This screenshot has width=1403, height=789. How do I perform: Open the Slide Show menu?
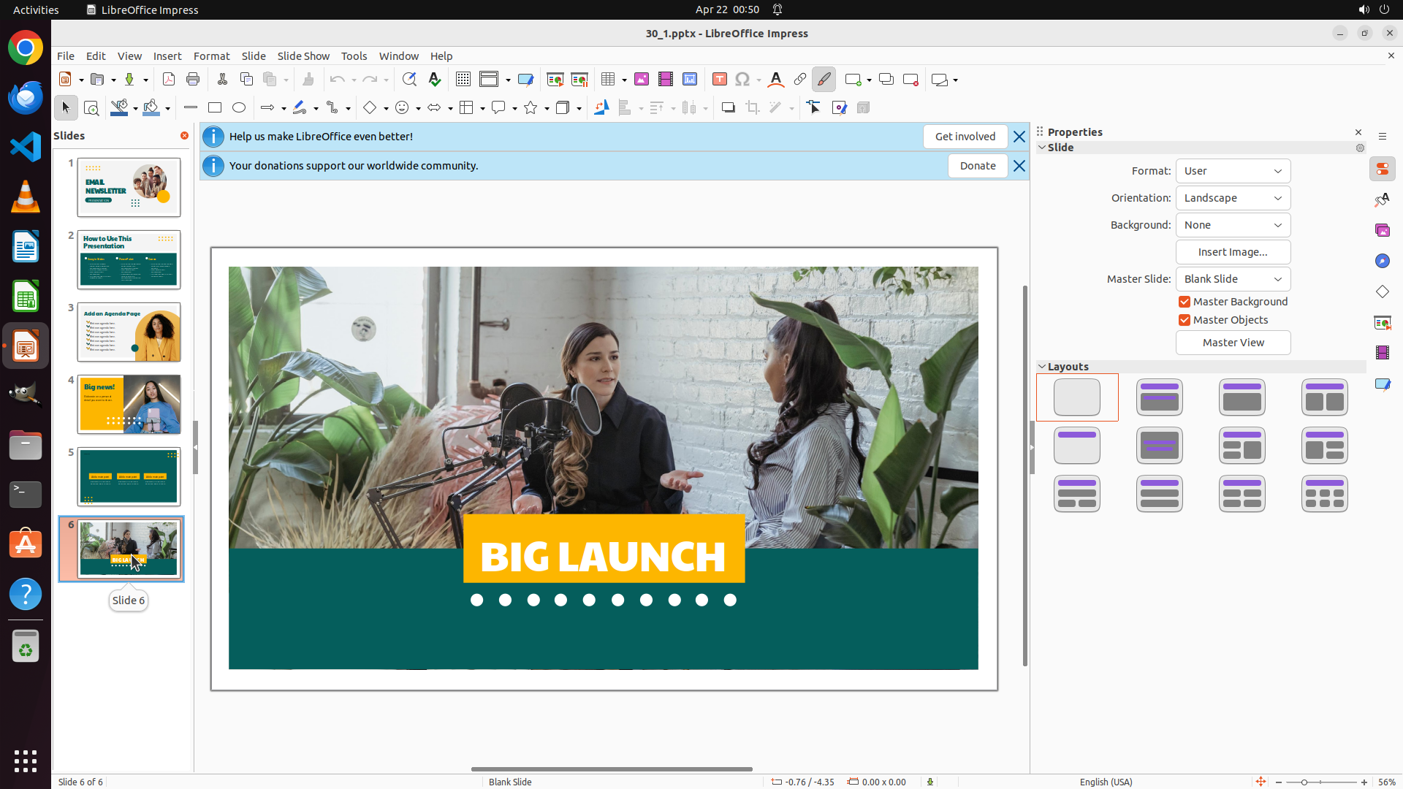303,56
